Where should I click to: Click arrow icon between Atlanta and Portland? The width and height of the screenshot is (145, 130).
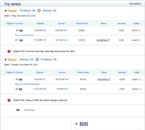[x=37, y=59]
